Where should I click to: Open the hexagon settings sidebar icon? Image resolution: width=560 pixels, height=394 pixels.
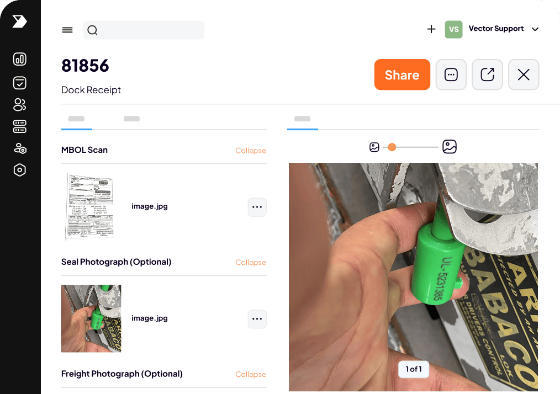pyautogui.click(x=20, y=170)
